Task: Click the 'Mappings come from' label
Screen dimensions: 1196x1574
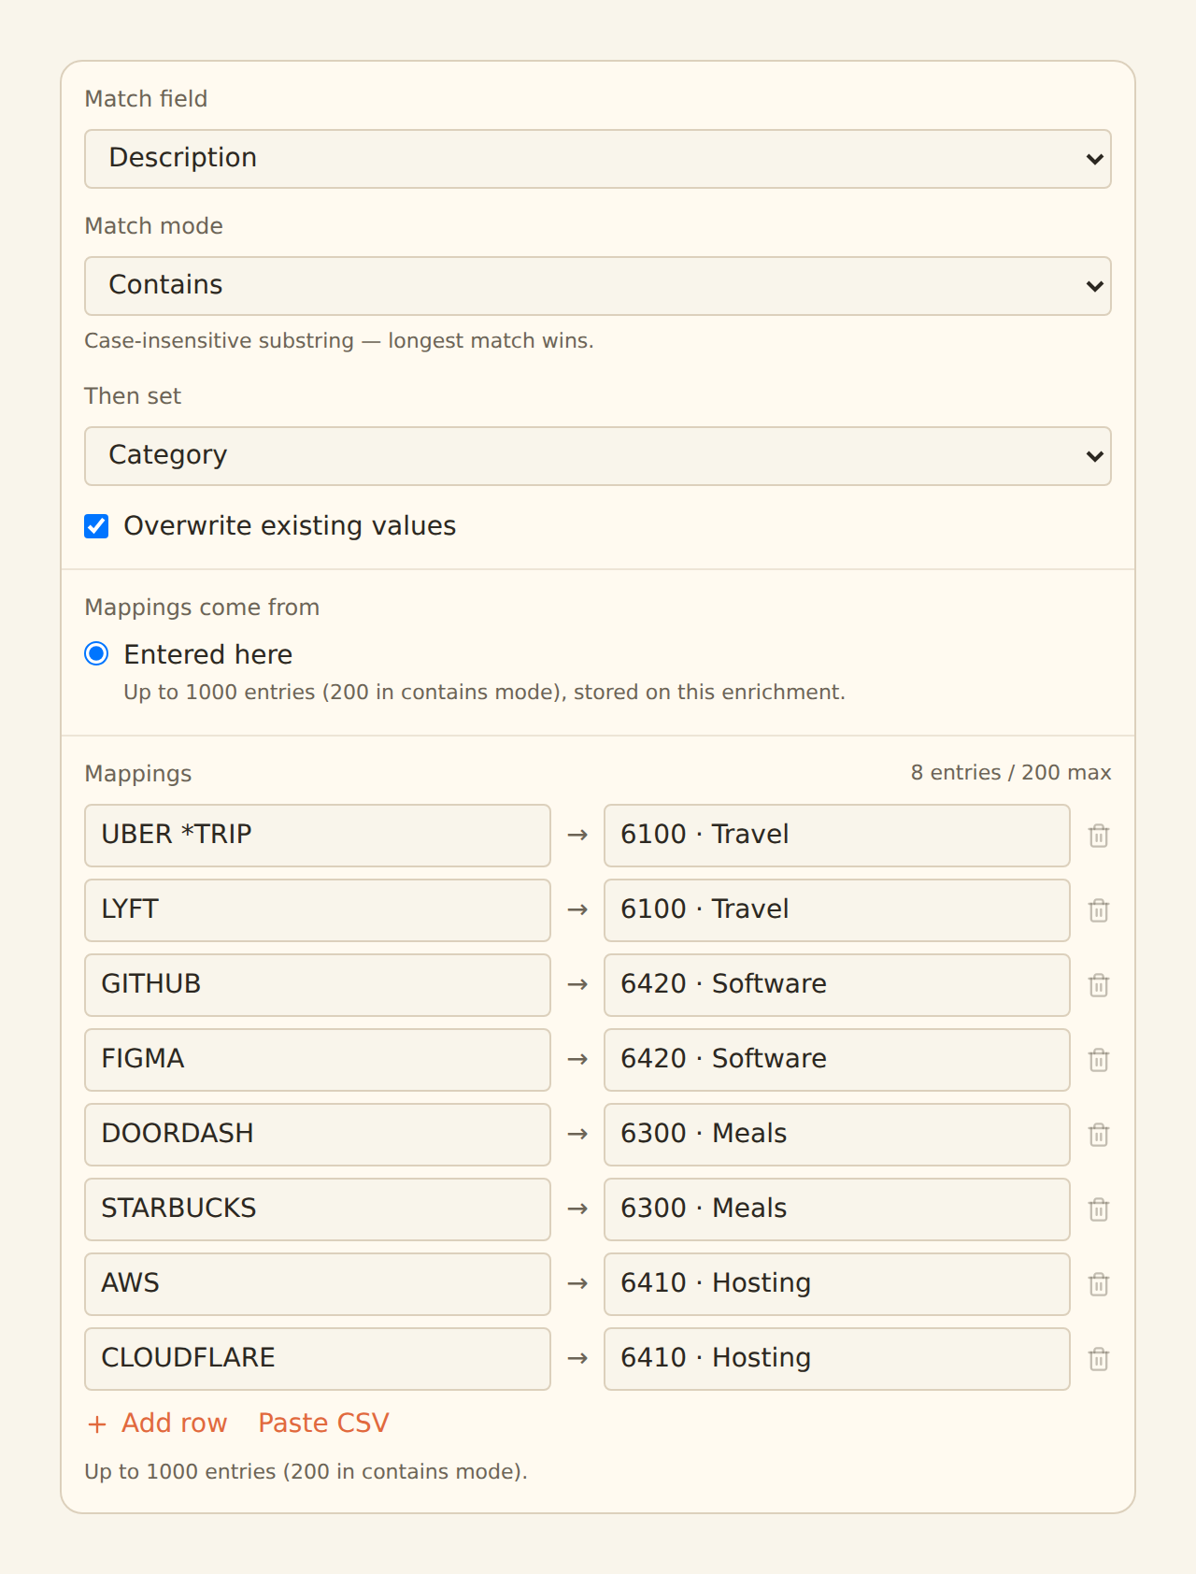Action: point(202,608)
